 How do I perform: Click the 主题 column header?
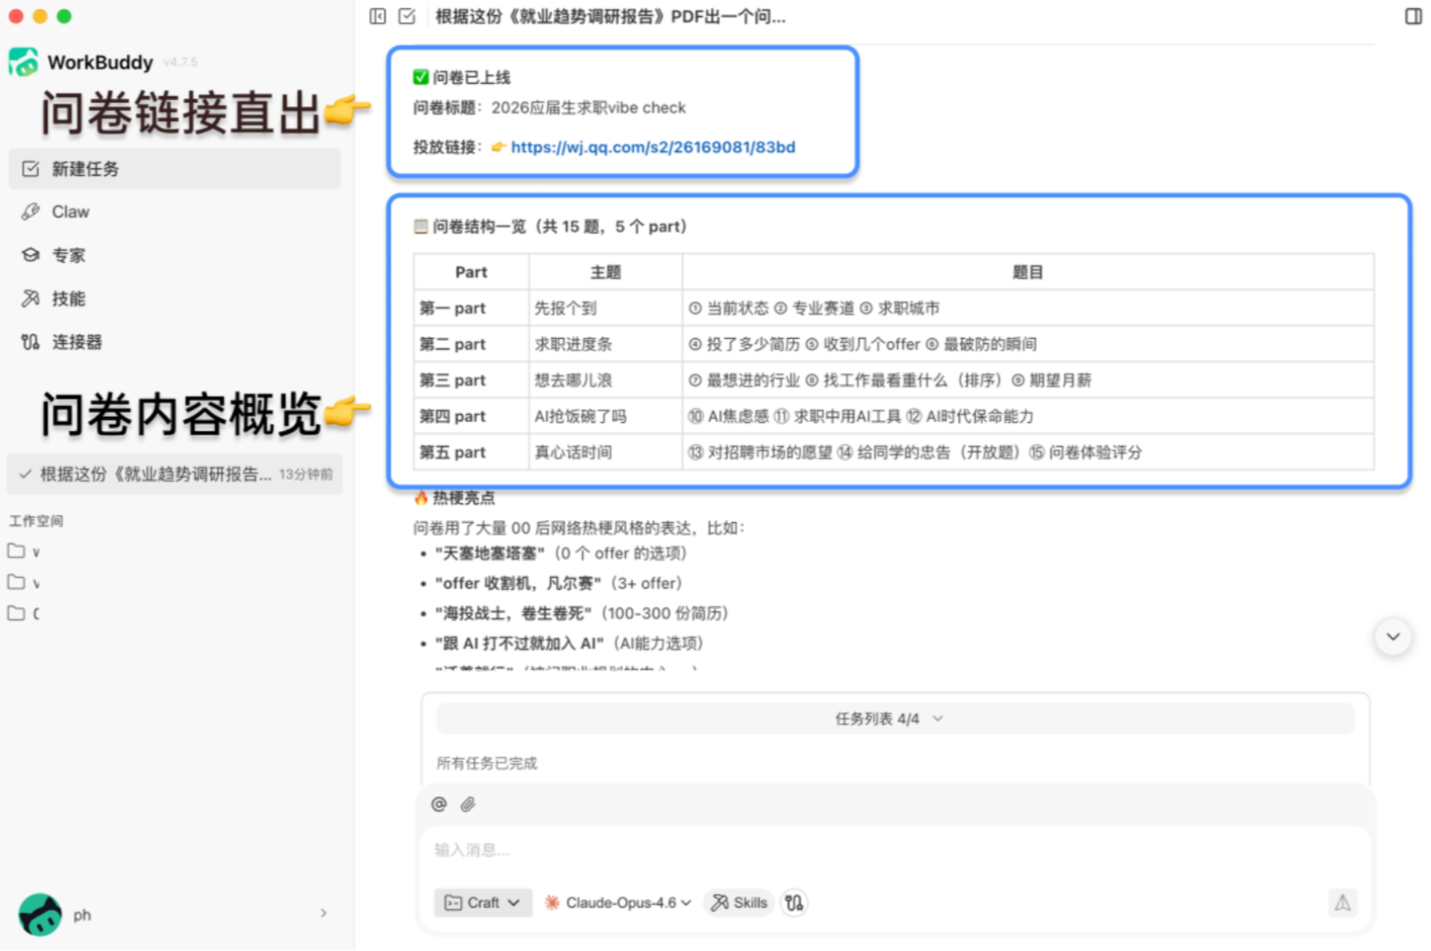(x=605, y=272)
